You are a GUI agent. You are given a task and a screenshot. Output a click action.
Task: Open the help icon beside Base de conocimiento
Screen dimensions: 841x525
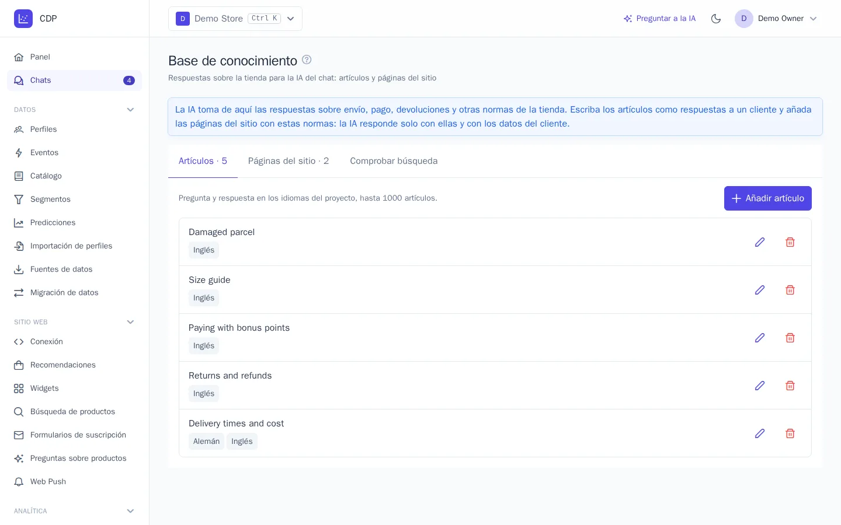(x=307, y=60)
